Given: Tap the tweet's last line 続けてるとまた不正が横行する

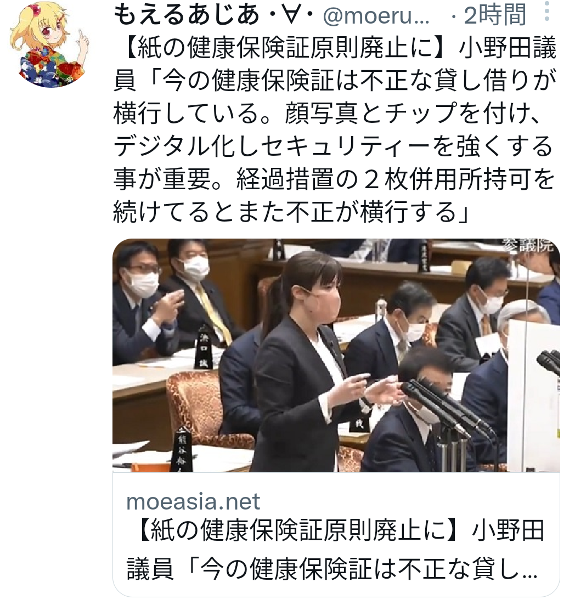Looking at the screenshot, I should pos(291,212).
